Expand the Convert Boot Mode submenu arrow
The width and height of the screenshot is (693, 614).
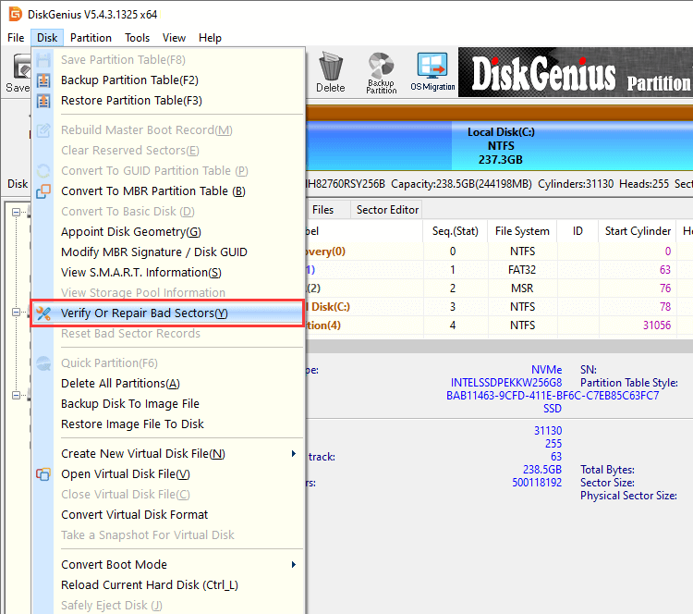tap(294, 565)
